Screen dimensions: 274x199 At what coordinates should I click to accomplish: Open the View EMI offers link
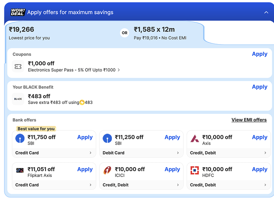coord(249,120)
